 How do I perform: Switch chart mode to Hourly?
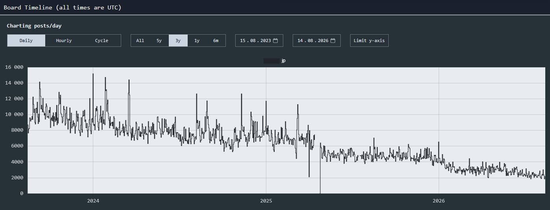click(x=64, y=41)
